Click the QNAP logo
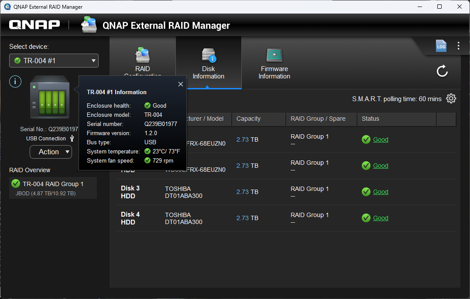The height and width of the screenshot is (299, 470). point(34,25)
